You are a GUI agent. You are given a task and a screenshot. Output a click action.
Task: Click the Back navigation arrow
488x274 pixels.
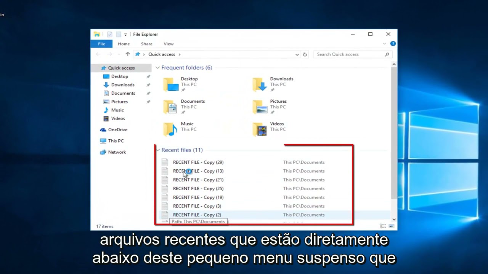pos(98,54)
